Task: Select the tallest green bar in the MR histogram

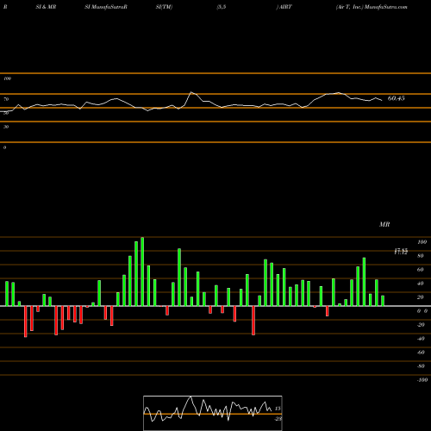Action: click(142, 272)
